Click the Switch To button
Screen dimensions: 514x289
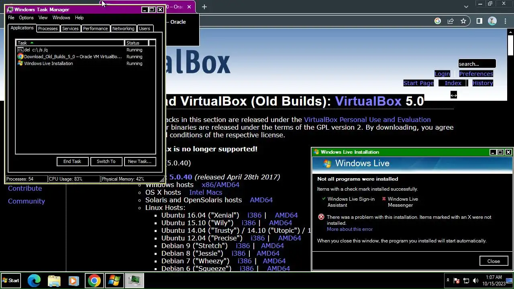(x=106, y=161)
